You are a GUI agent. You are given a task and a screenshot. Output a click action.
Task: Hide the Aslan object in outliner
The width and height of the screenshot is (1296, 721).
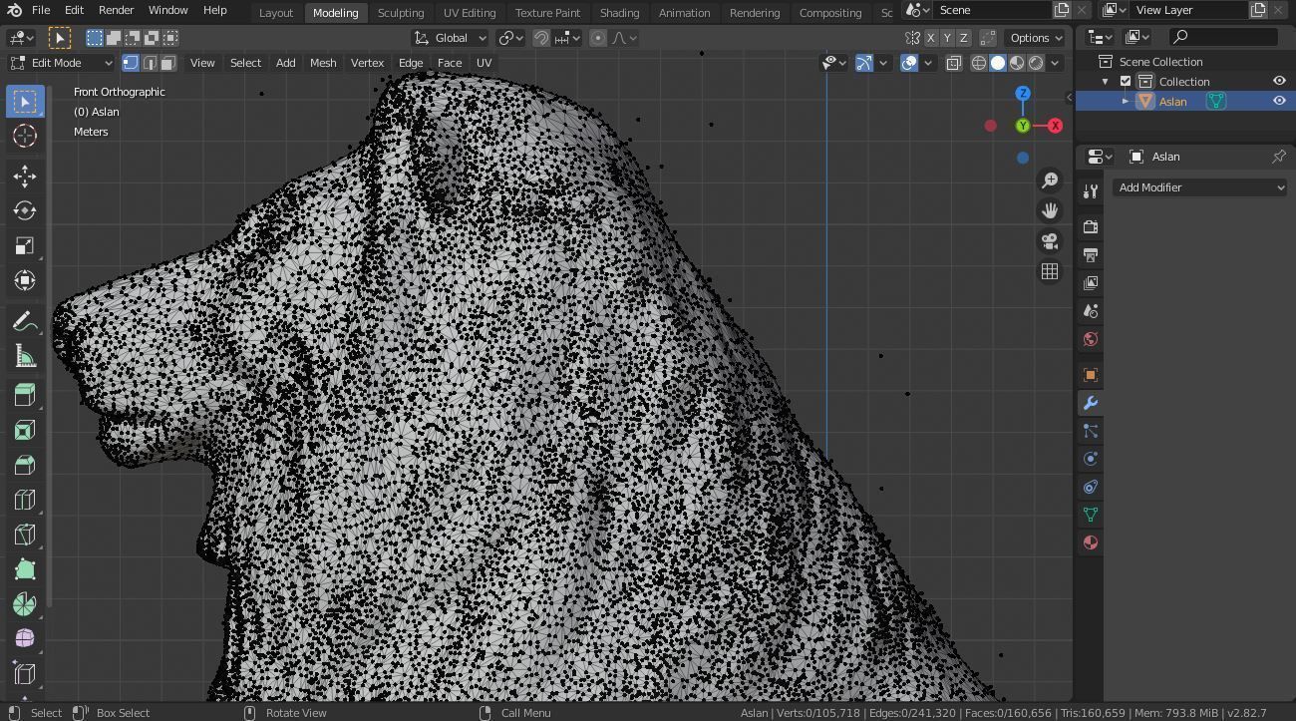click(1279, 101)
